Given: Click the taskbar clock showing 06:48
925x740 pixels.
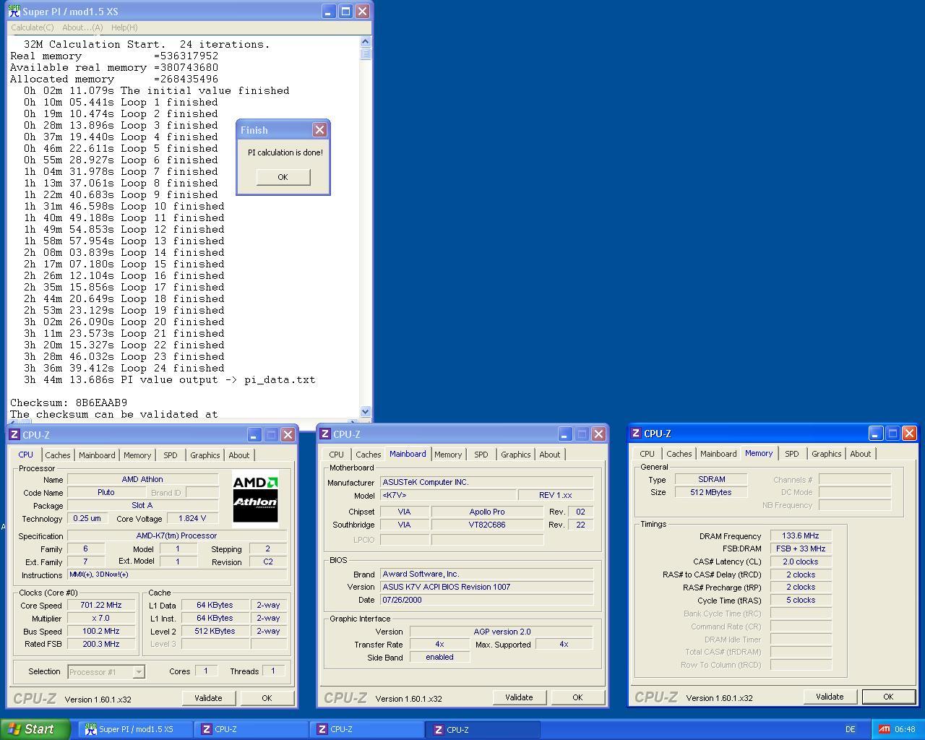Looking at the screenshot, I should 904,729.
